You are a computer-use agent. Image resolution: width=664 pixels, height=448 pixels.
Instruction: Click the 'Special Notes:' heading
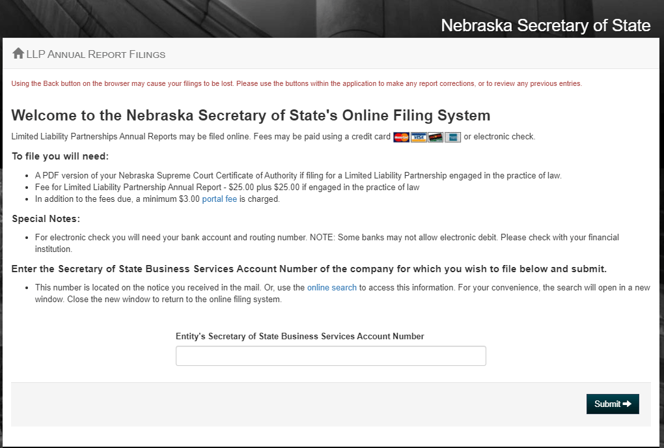point(46,219)
